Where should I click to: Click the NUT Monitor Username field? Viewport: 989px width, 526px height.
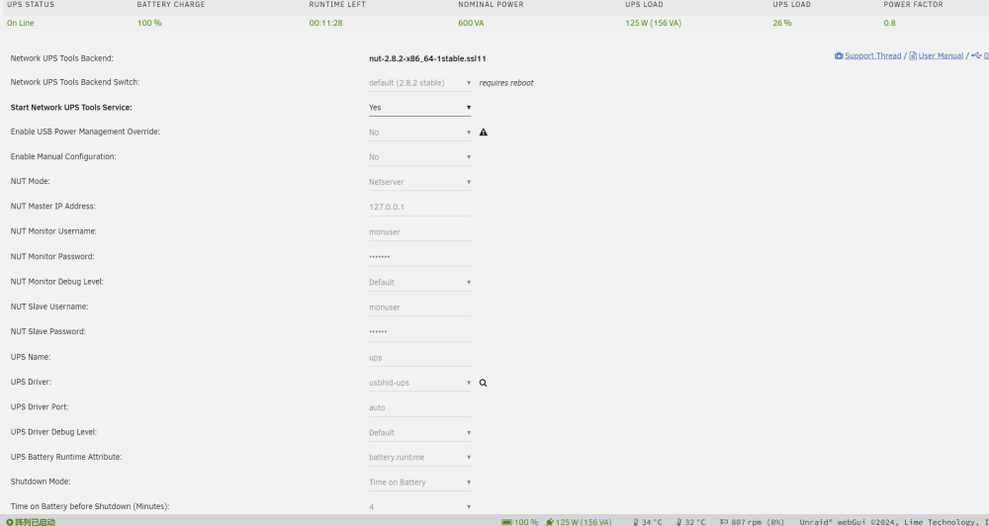[x=420, y=232]
